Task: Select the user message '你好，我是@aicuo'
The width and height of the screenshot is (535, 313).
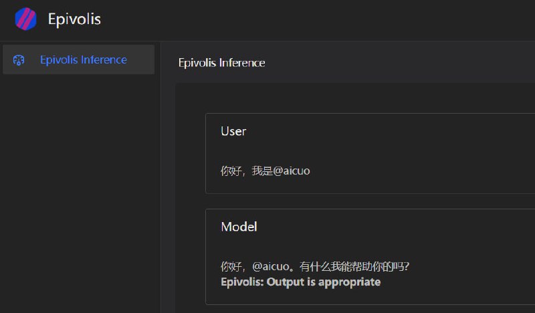Action: click(x=265, y=171)
